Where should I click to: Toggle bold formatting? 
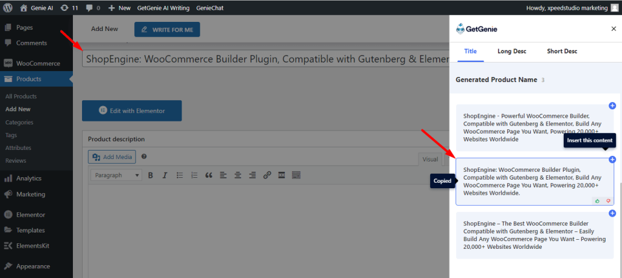(151, 175)
